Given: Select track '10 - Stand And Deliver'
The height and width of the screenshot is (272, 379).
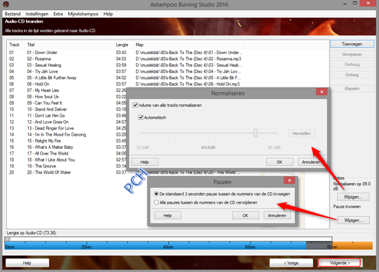Looking at the screenshot, I should 47,109.
